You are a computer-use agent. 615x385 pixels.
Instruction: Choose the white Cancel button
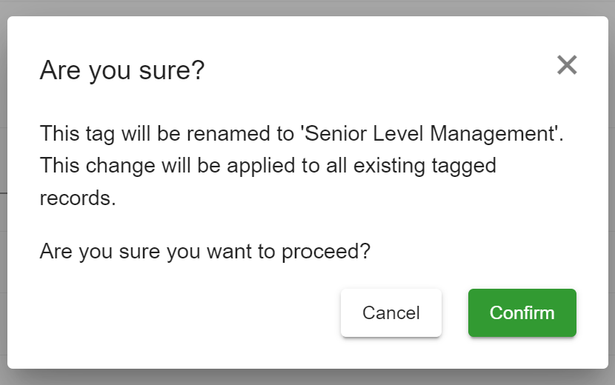pyautogui.click(x=391, y=313)
